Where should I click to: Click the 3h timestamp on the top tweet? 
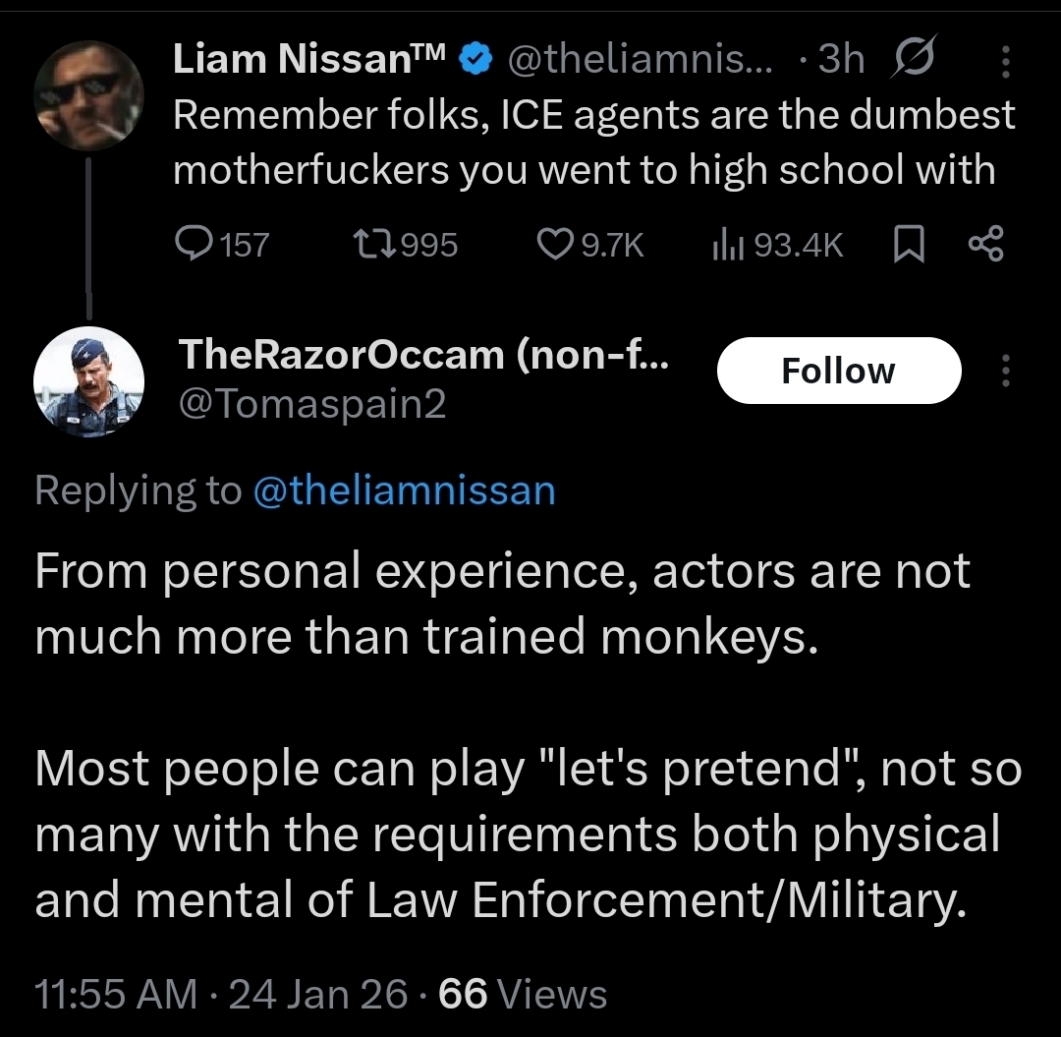[841, 61]
